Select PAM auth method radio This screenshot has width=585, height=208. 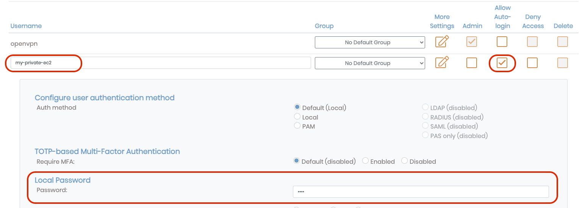(297, 126)
